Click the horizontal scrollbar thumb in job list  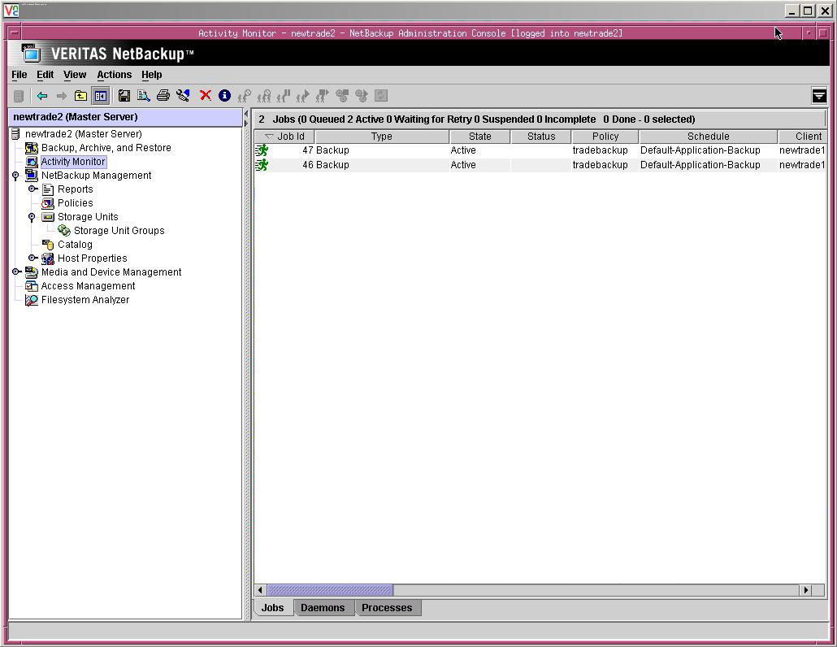(x=330, y=590)
